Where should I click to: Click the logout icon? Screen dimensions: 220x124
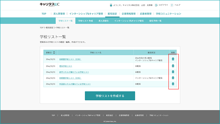point(156,5)
